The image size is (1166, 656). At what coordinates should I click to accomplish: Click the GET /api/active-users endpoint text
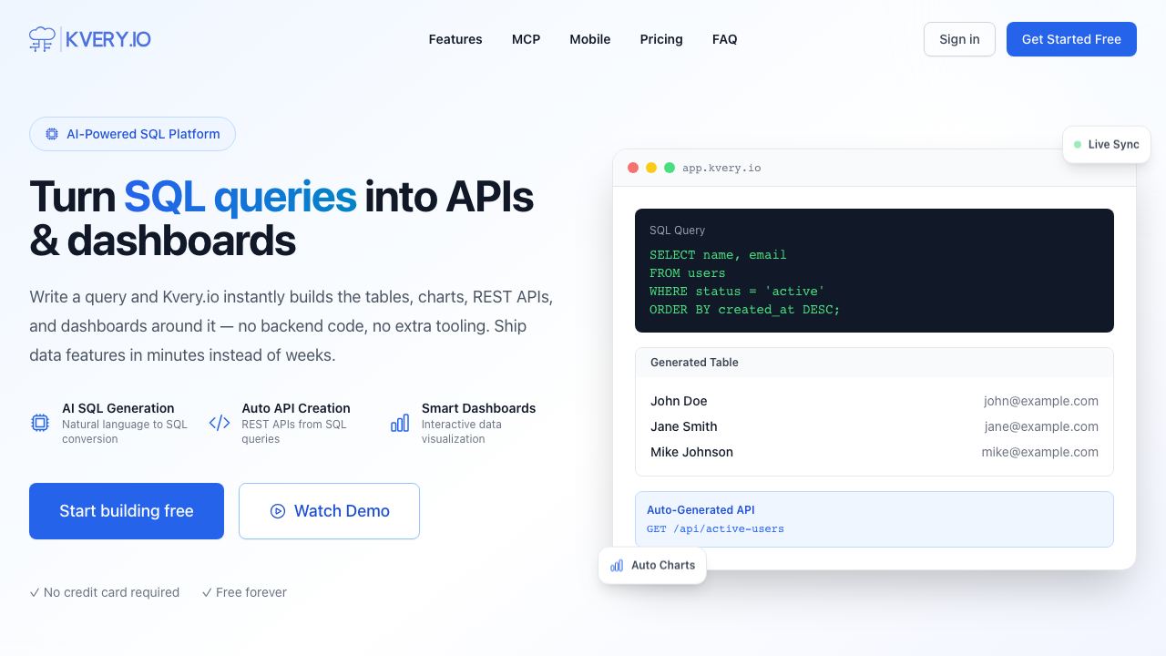pyautogui.click(x=715, y=528)
